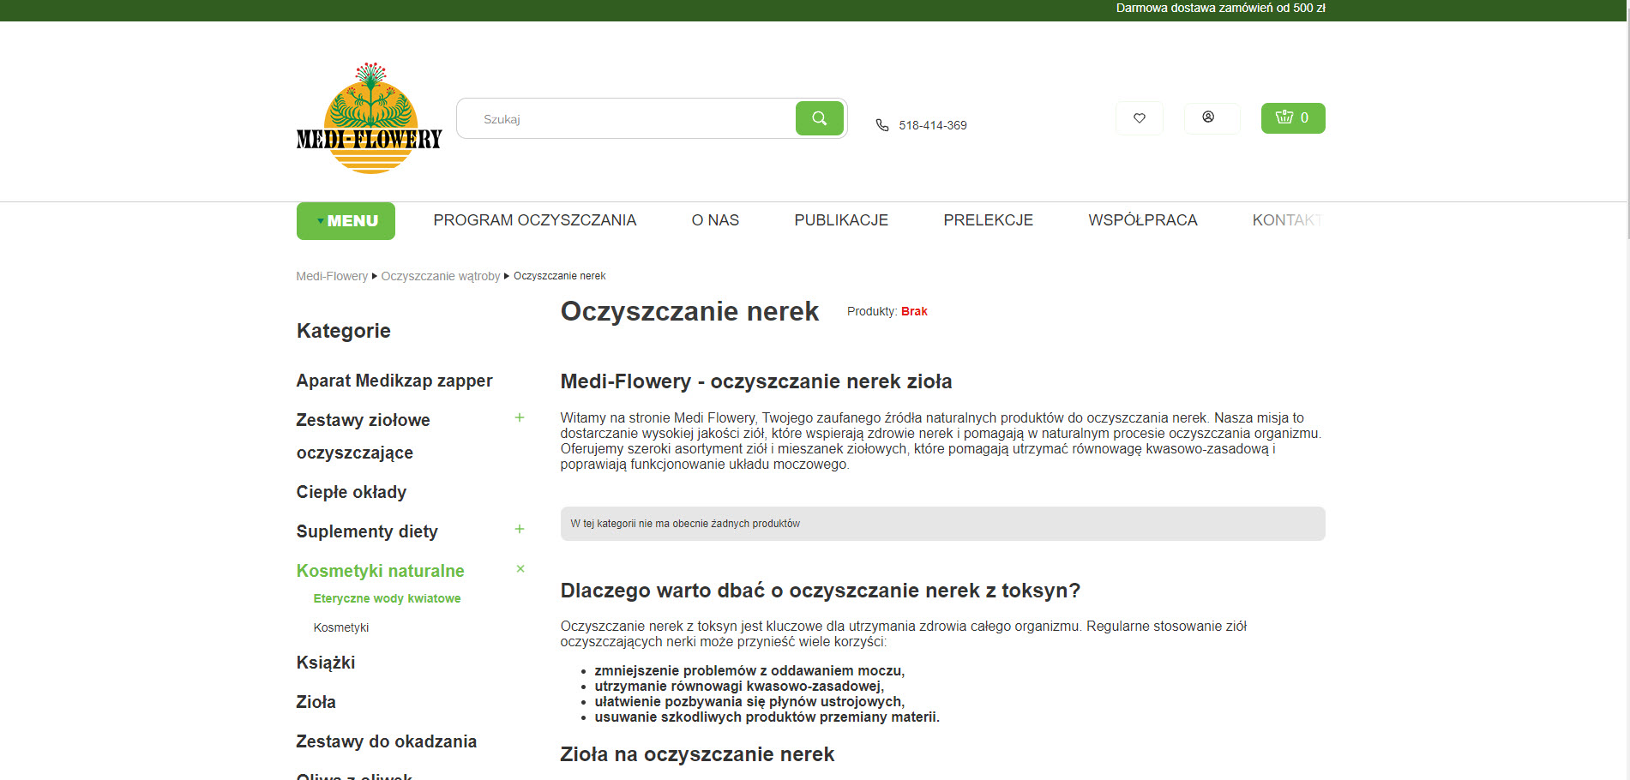Open the Kosmetyki subcategory

(x=340, y=627)
